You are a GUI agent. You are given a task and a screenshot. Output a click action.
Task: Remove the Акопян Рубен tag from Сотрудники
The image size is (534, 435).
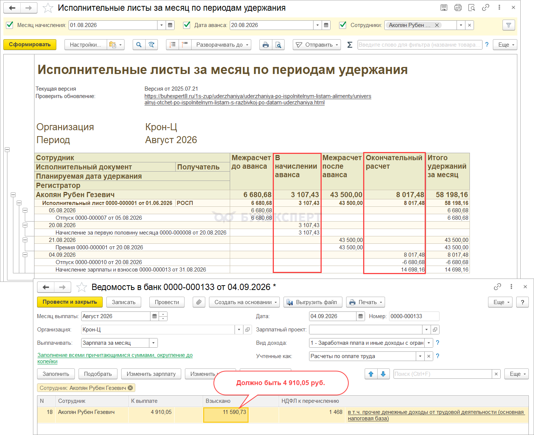[437, 25]
